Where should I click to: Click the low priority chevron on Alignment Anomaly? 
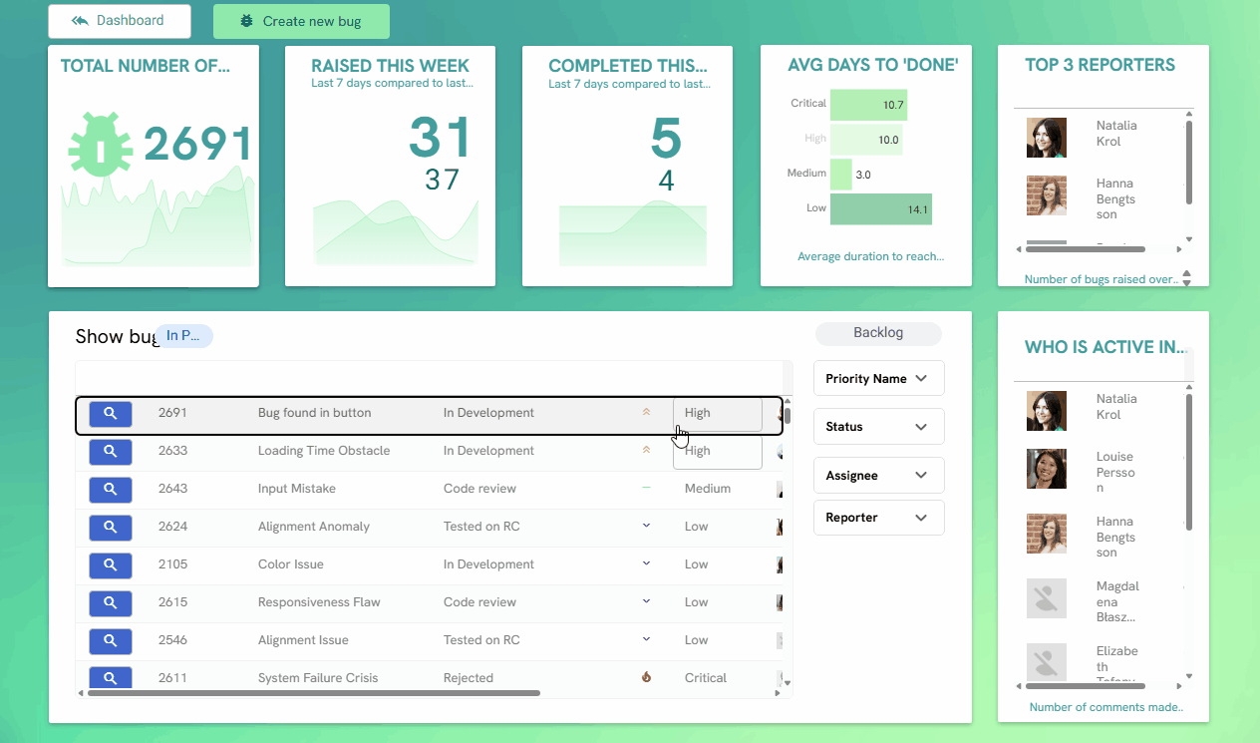pyautogui.click(x=646, y=527)
